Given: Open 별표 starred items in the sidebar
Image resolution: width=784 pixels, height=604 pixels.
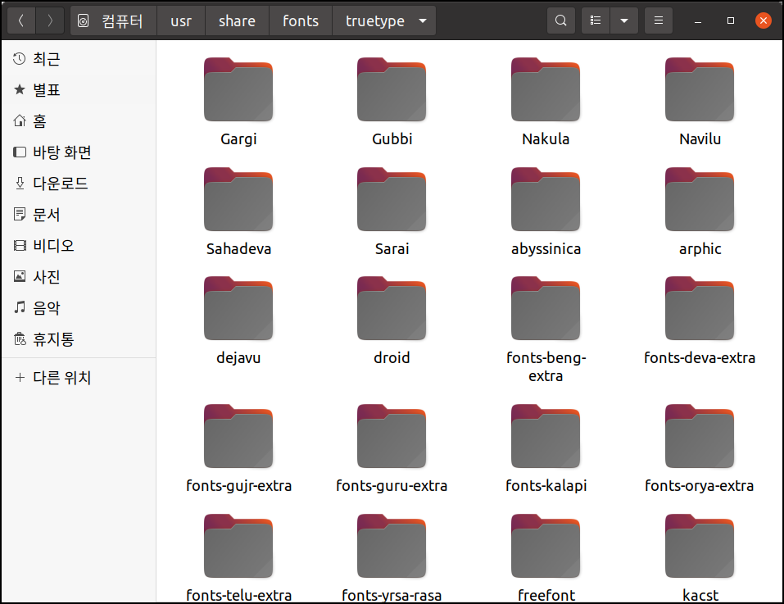Looking at the screenshot, I should 79,90.
